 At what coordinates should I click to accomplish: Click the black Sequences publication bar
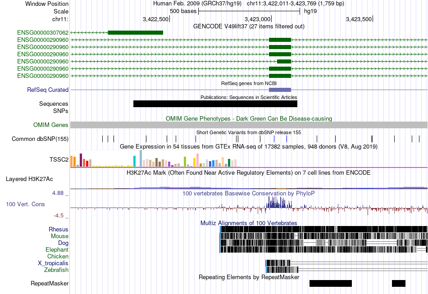(x=215, y=104)
